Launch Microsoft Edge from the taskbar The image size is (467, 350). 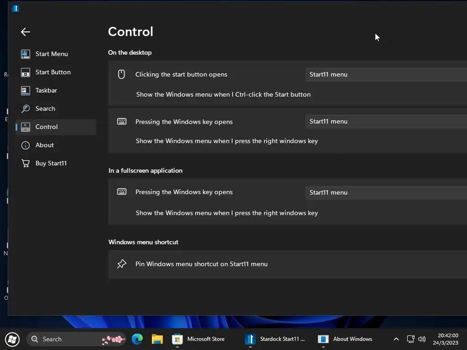tap(137, 339)
